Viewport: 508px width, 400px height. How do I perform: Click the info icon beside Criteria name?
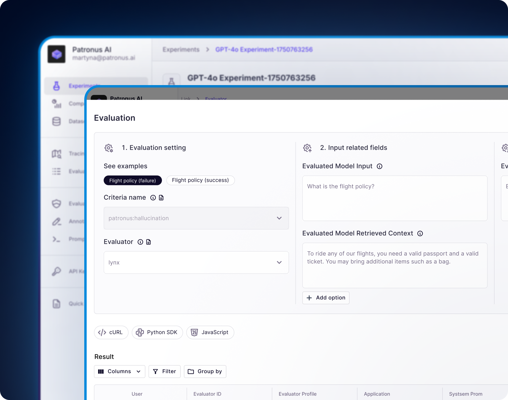point(153,198)
